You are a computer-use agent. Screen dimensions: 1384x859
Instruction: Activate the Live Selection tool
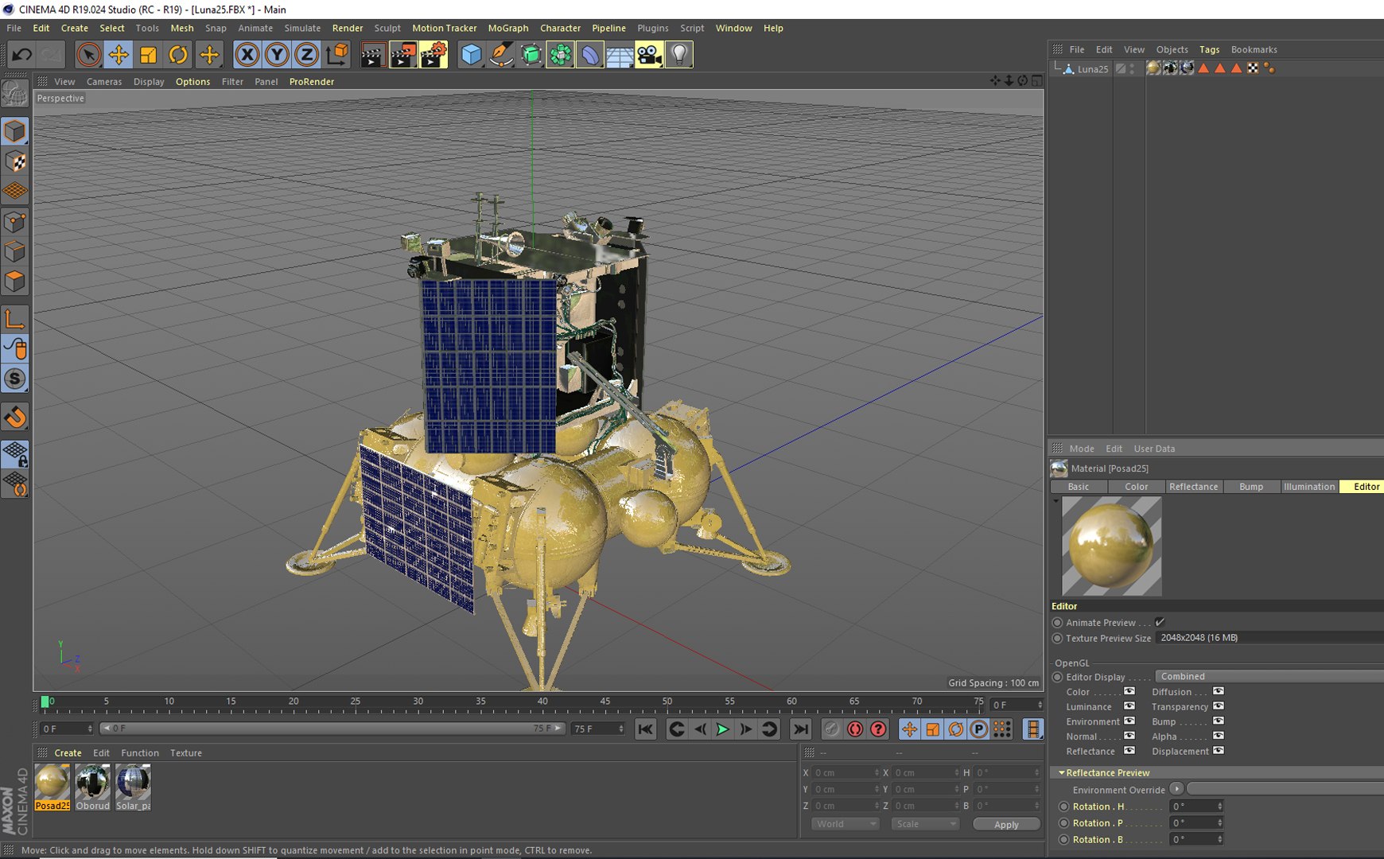[88, 55]
